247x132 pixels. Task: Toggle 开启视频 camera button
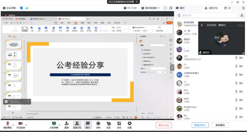pos(21,125)
